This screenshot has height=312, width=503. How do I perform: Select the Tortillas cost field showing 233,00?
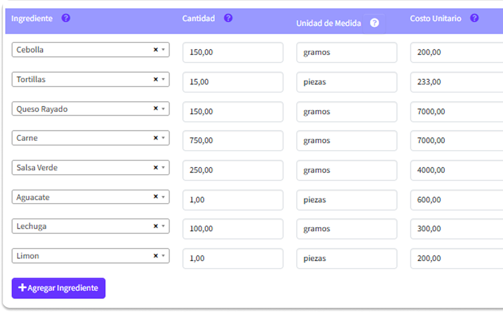click(x=457, y=82)
